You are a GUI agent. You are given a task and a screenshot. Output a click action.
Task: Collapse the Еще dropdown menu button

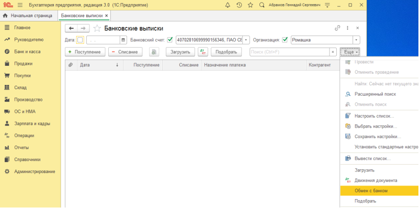(350, 52)
